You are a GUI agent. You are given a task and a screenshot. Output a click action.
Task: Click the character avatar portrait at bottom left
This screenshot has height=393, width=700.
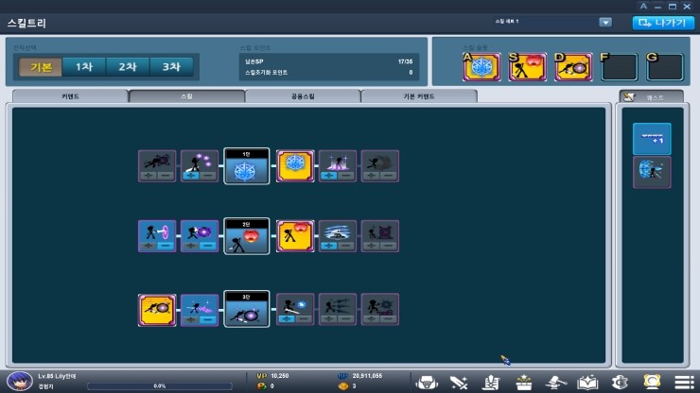coord(17,381)
